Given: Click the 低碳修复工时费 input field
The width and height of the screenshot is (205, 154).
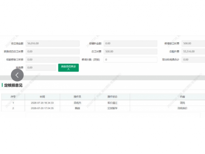Looking at the screenshot, I should pyautogui.click(x=53, y=60).
